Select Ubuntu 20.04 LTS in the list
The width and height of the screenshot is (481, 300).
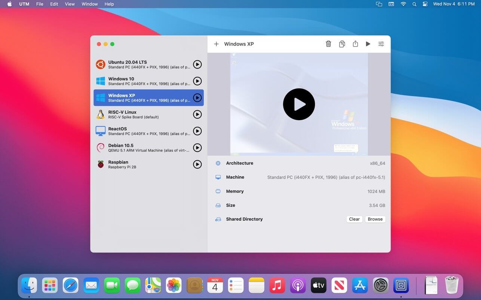[x=148, y=65]
